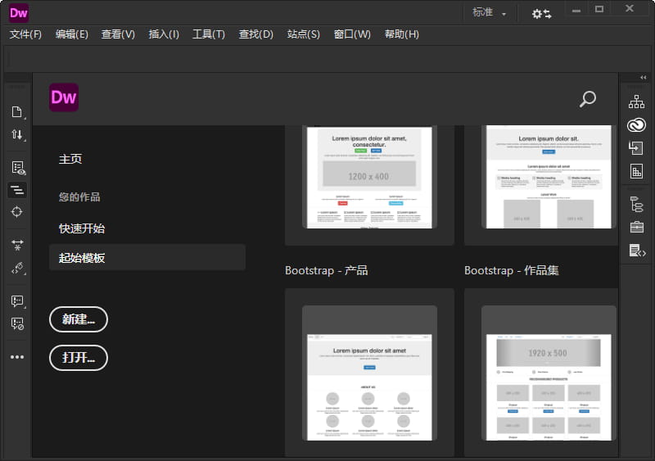Open the 文件(F) menu
The height and width of the screenshot is (461, 655).
tap(25, 34)
